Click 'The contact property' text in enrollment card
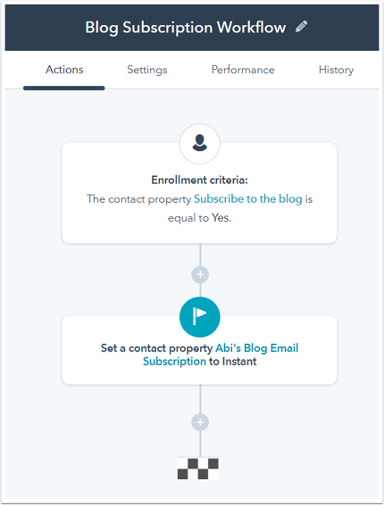The width and height of the screenshot is (384, 505). pyautogui.click(x=138, y=199)
